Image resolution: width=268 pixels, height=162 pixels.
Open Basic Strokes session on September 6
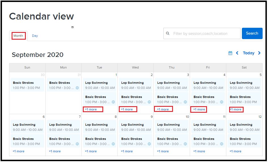click(27, 141)
